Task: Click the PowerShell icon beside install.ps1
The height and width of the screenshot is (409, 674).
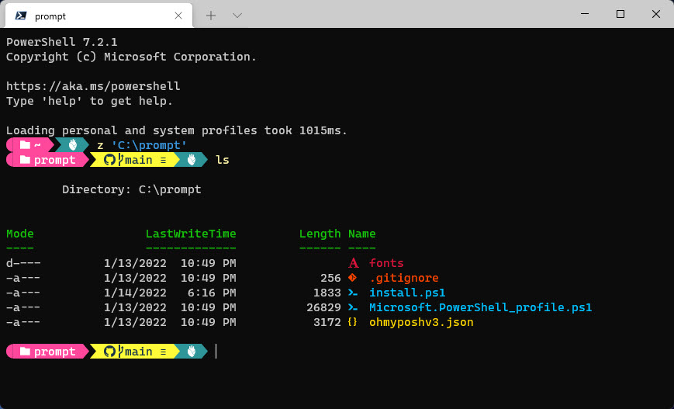Action: [353, 293]
